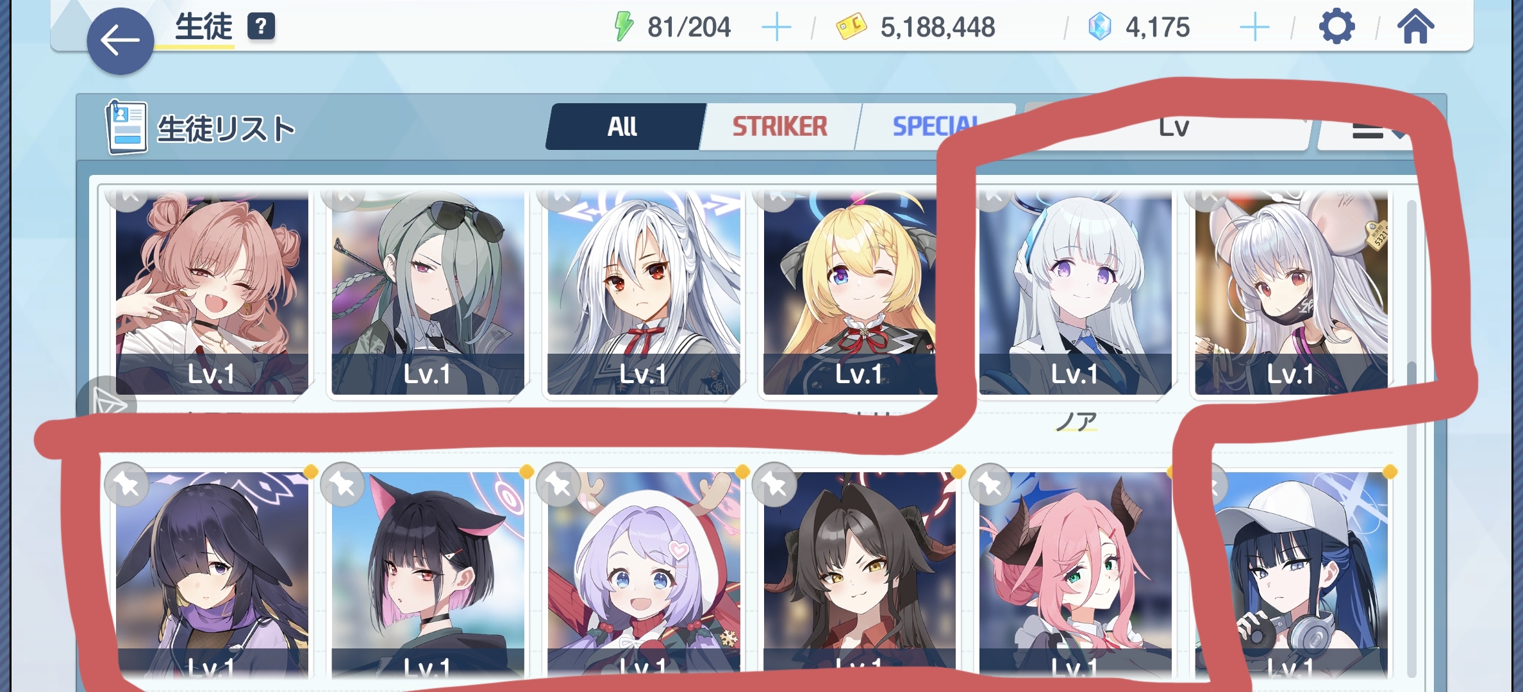The height and width of the screenshot is (692, 1523).
Task: Add gems with the plus beside 4,175
Action: (1254, 28)
